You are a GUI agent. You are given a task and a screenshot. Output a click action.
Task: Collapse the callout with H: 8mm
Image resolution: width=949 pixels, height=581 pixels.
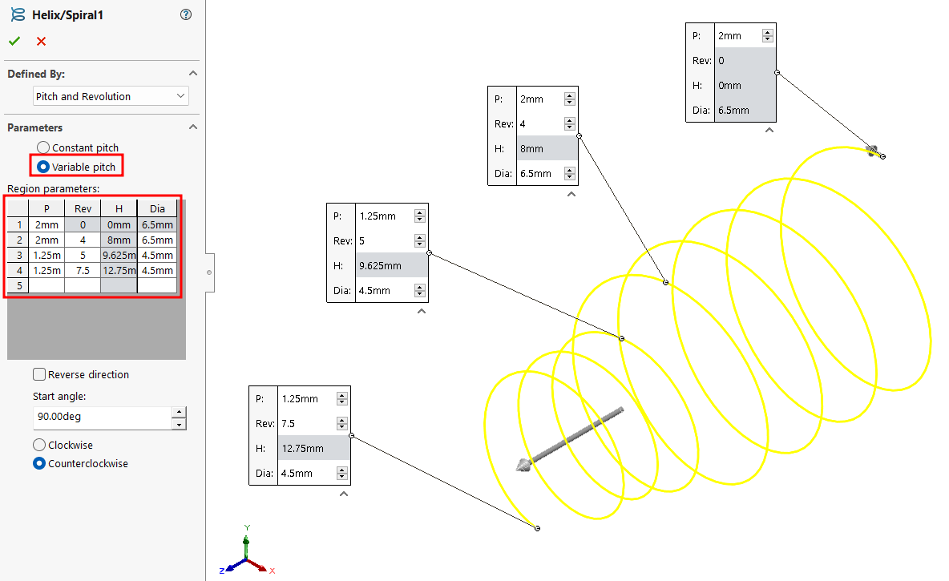pos(571,194)
